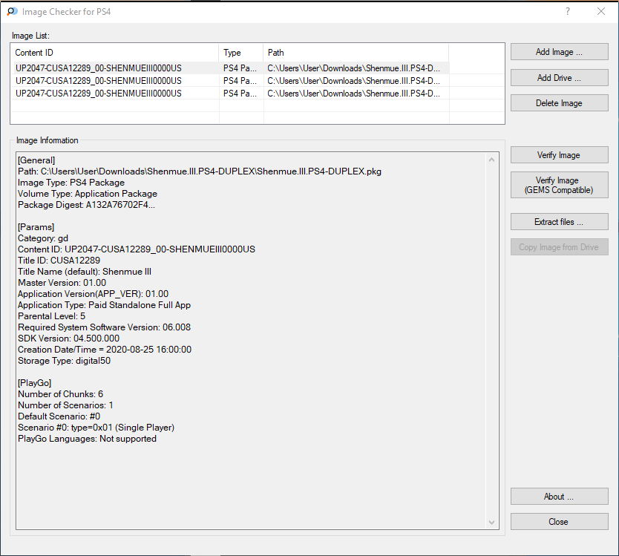Click the 'Number of Scenarios: 1' line
The width and height of the screenshot is (619, 556).
point(65,405)
